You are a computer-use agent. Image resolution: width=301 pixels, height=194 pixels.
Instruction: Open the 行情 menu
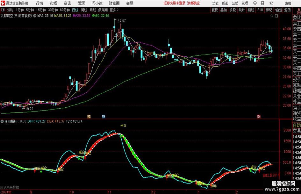point(39,3)
